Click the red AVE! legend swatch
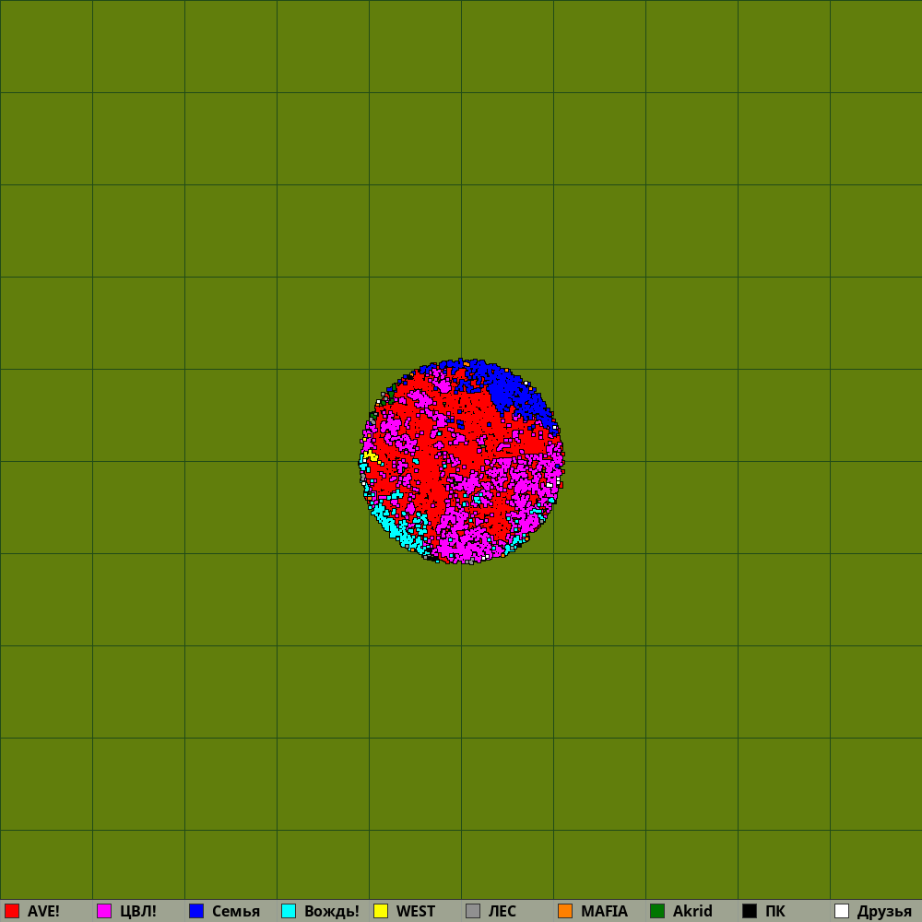The width and height of the screenshot is (922, 922). 12,911
